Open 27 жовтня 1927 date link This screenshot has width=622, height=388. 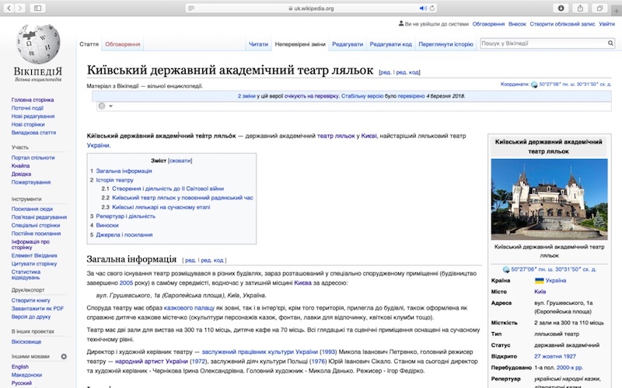pyautogui.click(x=555, y=356)
